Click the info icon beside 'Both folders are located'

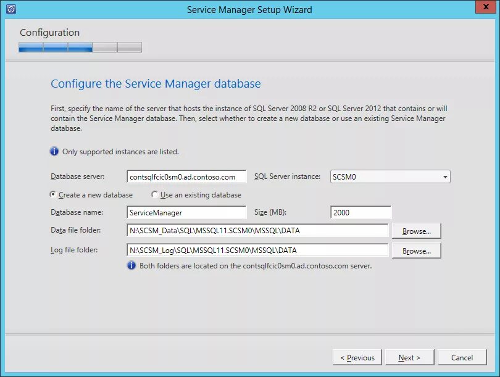[x=131, y=266]
